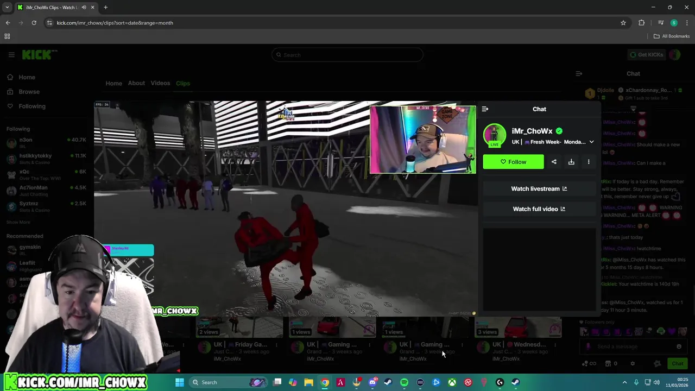
Task: Click the green verified badge
Action: (x=559, y=131)
